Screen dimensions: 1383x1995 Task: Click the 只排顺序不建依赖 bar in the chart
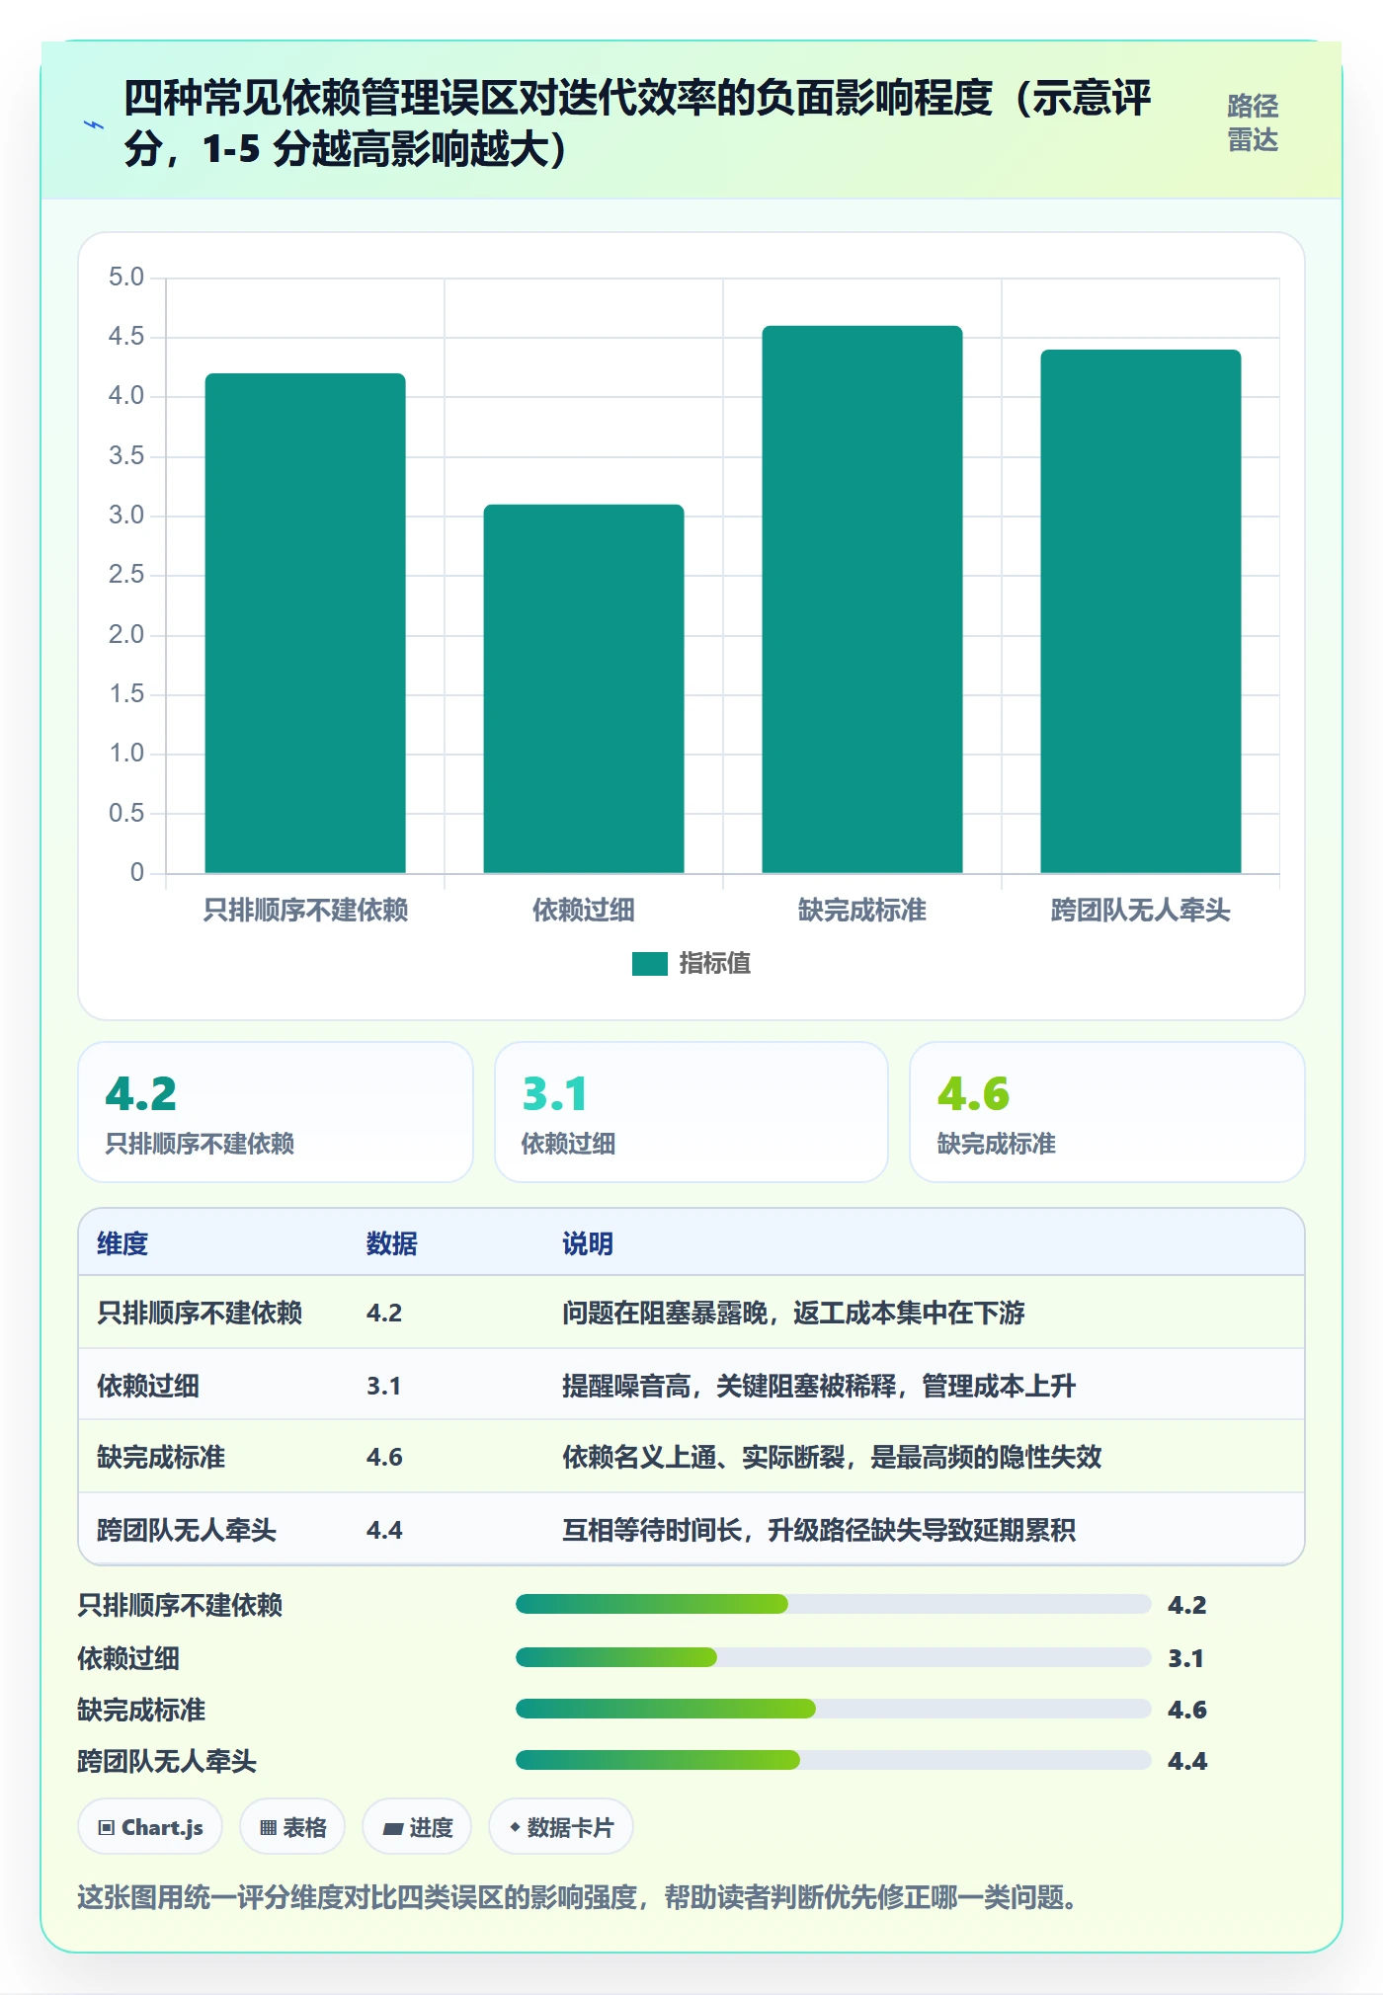pyautogui.click(x=305, y=623)
